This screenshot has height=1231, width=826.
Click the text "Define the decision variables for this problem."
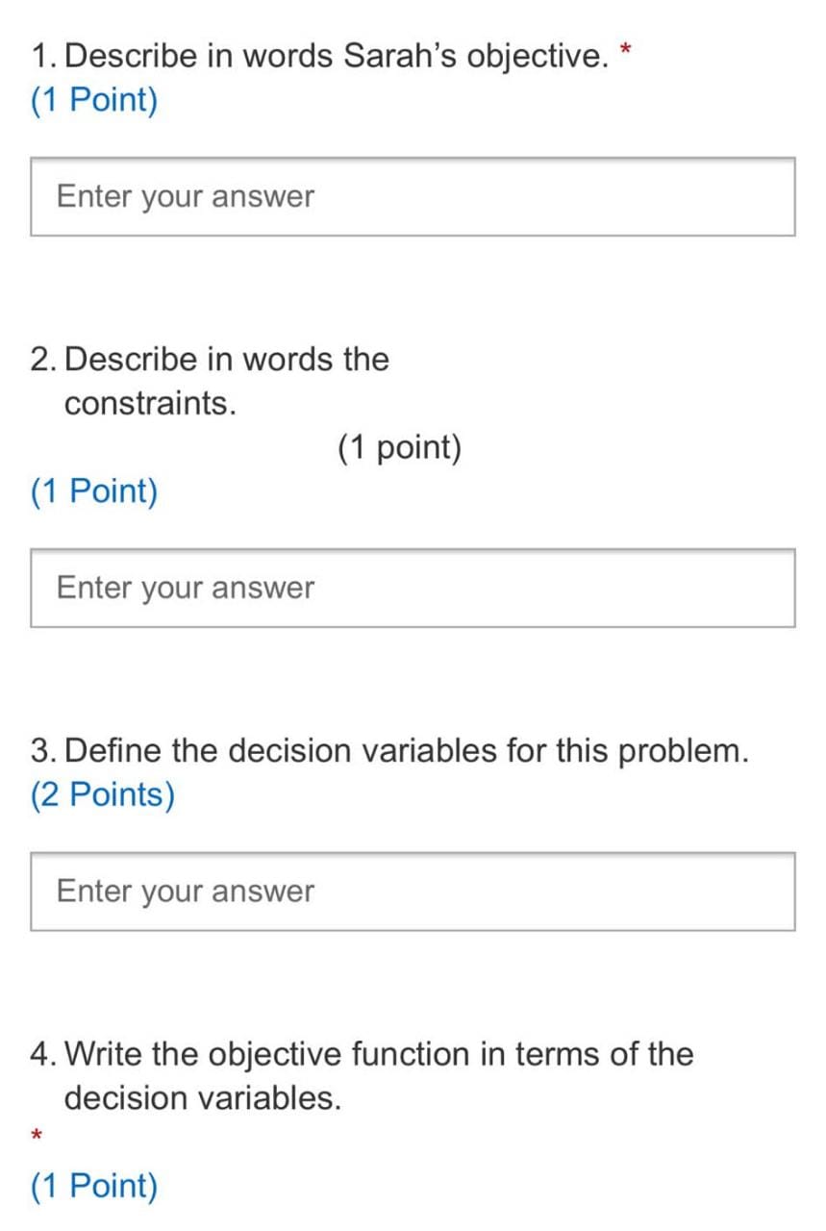click(x=406, y=750)
